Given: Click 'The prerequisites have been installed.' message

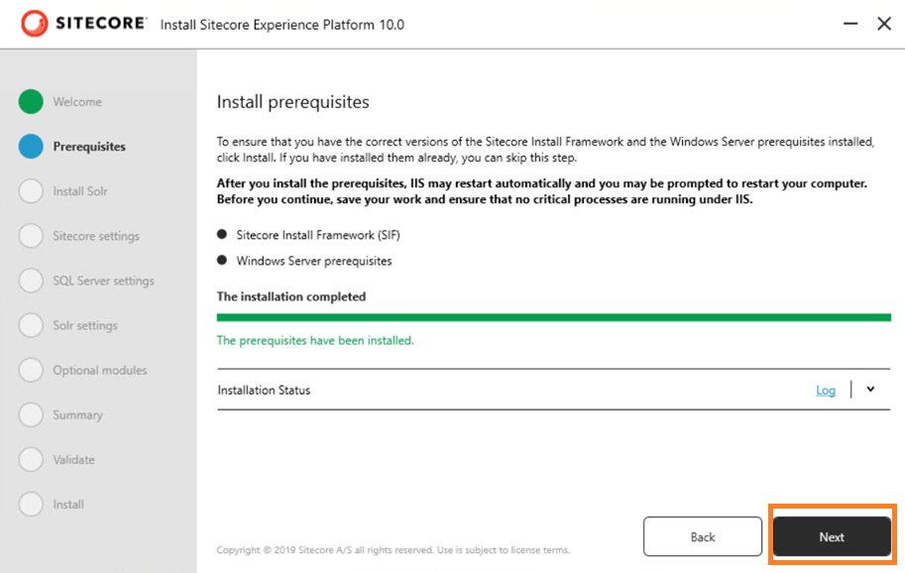Looking at the screenshot, I should [x=315, y=340].
